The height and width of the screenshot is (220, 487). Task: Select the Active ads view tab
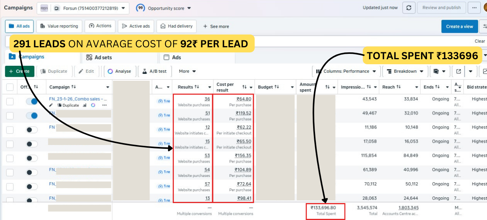(x=136, y=26)
